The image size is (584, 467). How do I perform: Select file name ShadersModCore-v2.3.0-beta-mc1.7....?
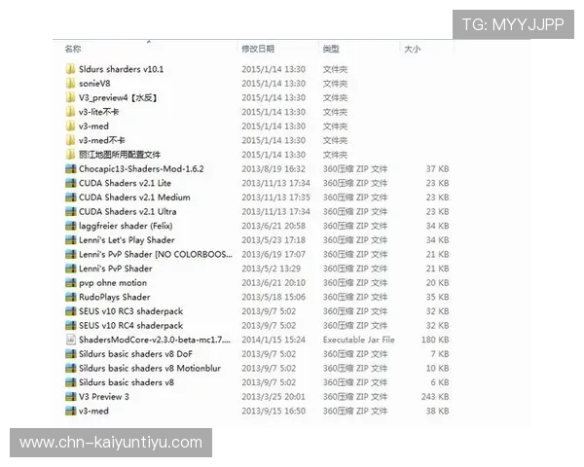click(155, 340)
